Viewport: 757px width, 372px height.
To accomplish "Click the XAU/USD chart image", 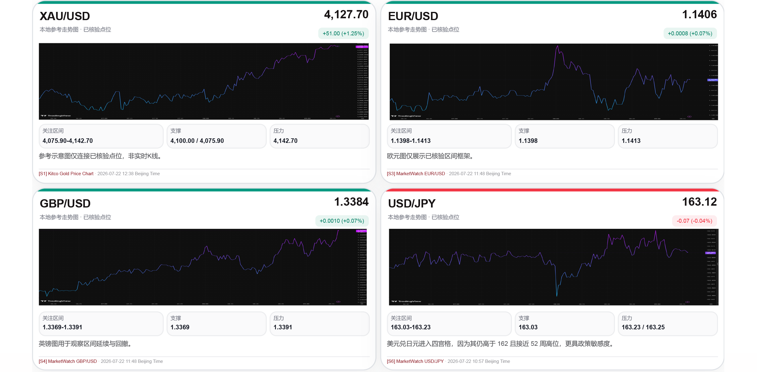I will click(x=204, y=81).
